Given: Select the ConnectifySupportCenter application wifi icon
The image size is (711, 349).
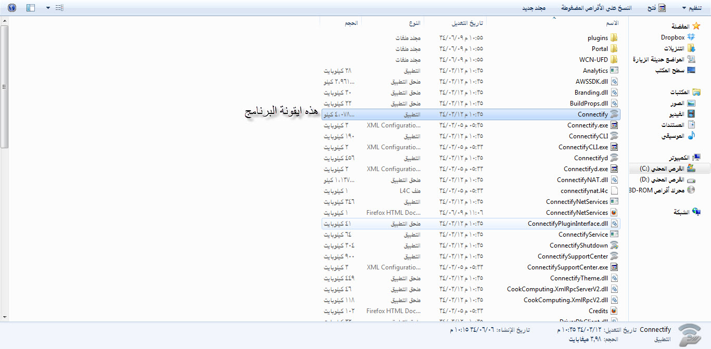Looking at the screenshot, I should pos(614,256).
